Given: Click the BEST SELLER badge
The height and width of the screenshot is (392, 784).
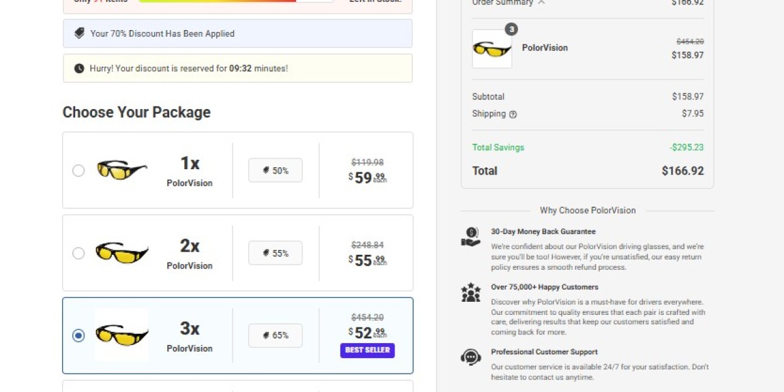Looking at the screenshot, I should tap(367, 350).
